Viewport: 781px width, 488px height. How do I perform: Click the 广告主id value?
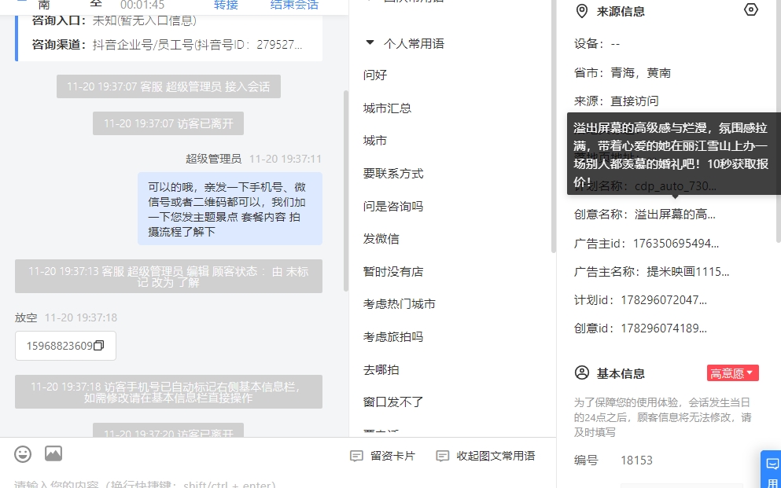pos(676,244)
